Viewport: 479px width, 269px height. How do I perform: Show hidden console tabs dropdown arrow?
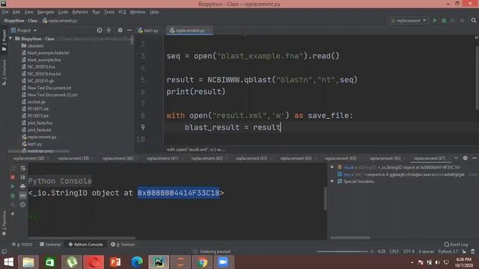coord(456,158)
